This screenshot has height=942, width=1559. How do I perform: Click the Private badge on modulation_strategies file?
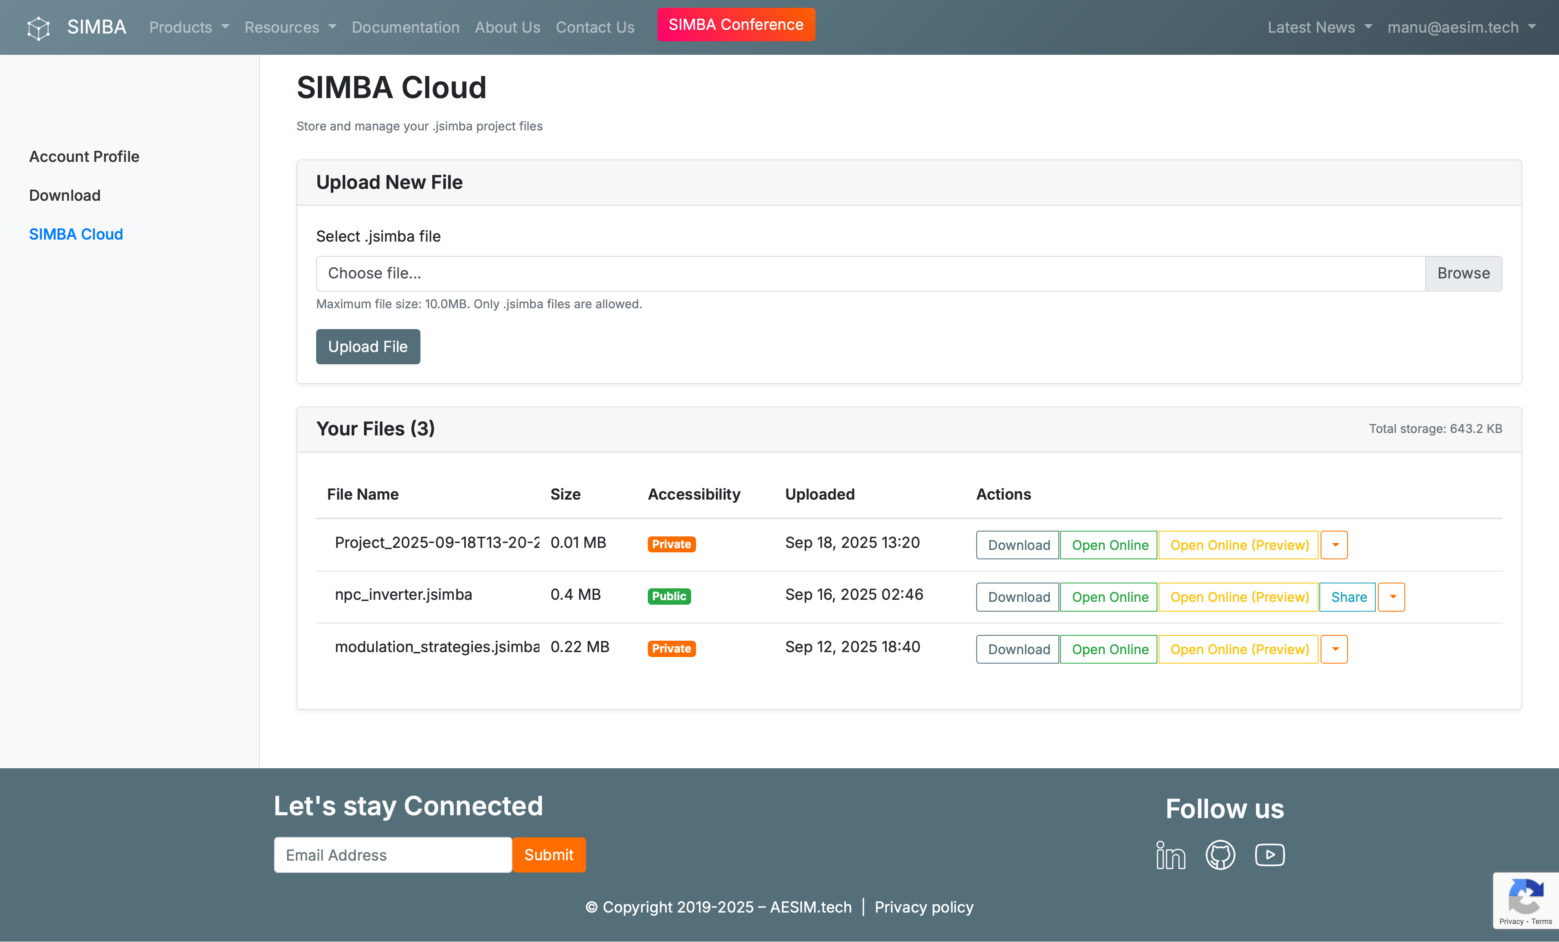[671, 648]
